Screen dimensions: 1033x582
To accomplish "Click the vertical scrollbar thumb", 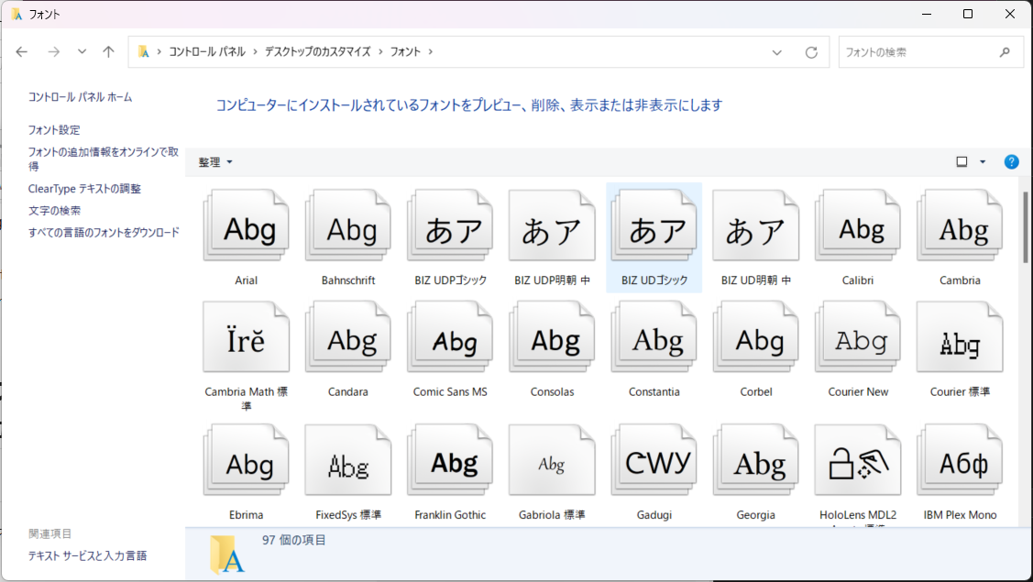I will (x=1025, y=227).
